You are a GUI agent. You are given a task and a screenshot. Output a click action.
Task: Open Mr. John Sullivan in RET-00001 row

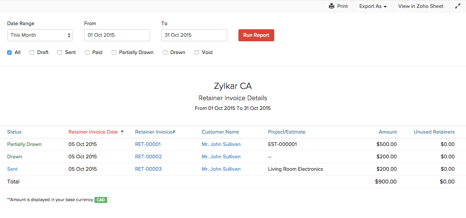221,144
